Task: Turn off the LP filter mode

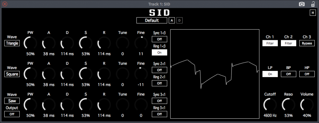Action: tap(270, 74)
